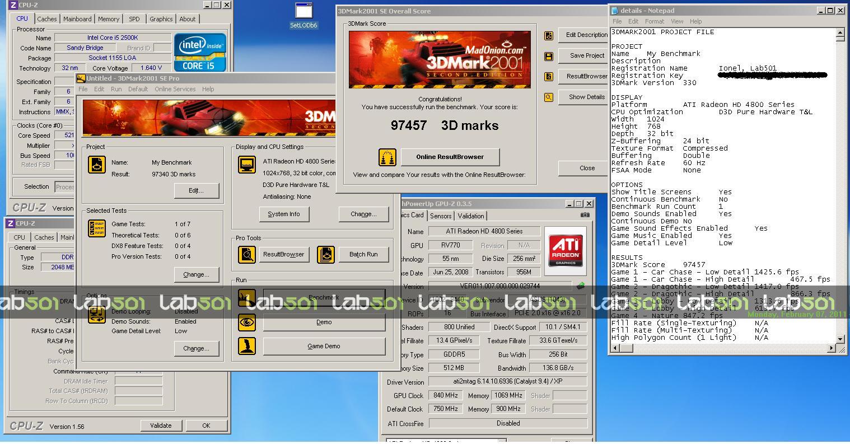Click the Notepad vertical scrollbar up arrow

pos(840,32)
